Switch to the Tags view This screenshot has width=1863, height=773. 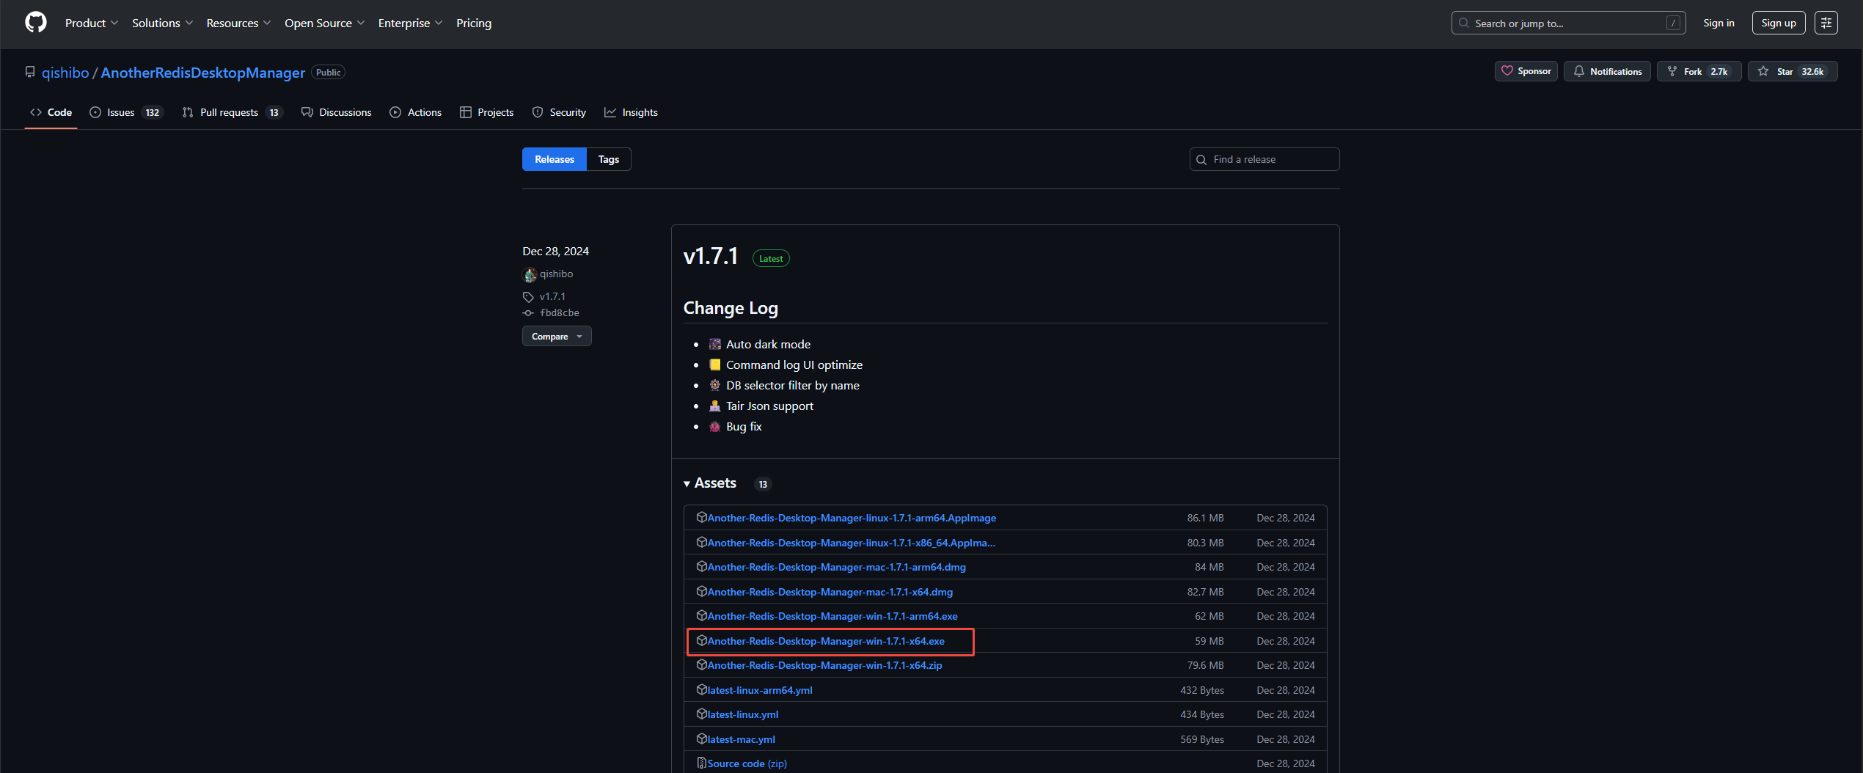(x=608, y=159)
